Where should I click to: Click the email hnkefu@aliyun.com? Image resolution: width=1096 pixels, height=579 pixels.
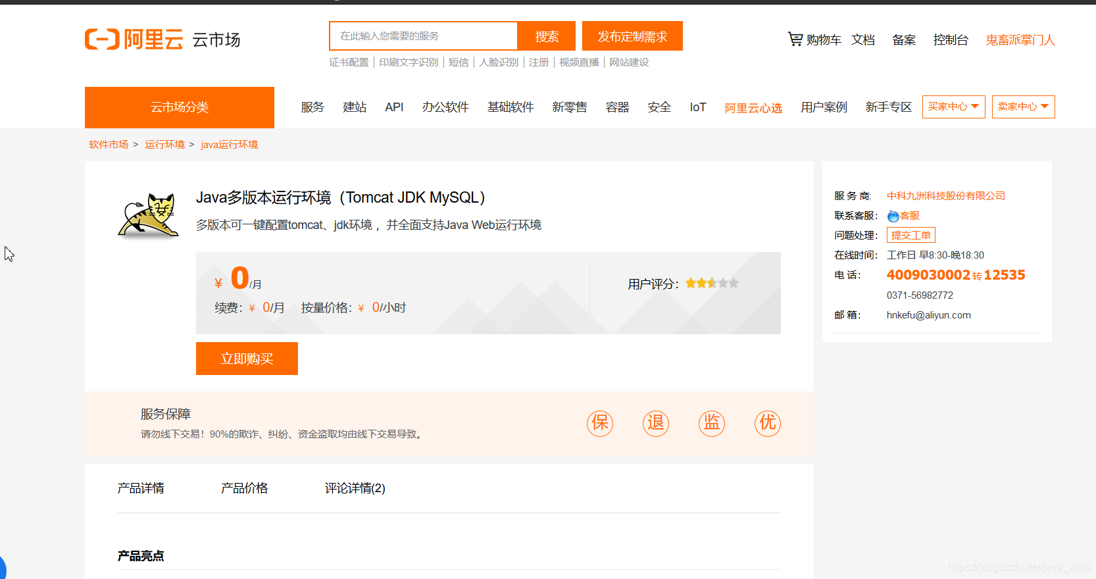pos(929,315)
